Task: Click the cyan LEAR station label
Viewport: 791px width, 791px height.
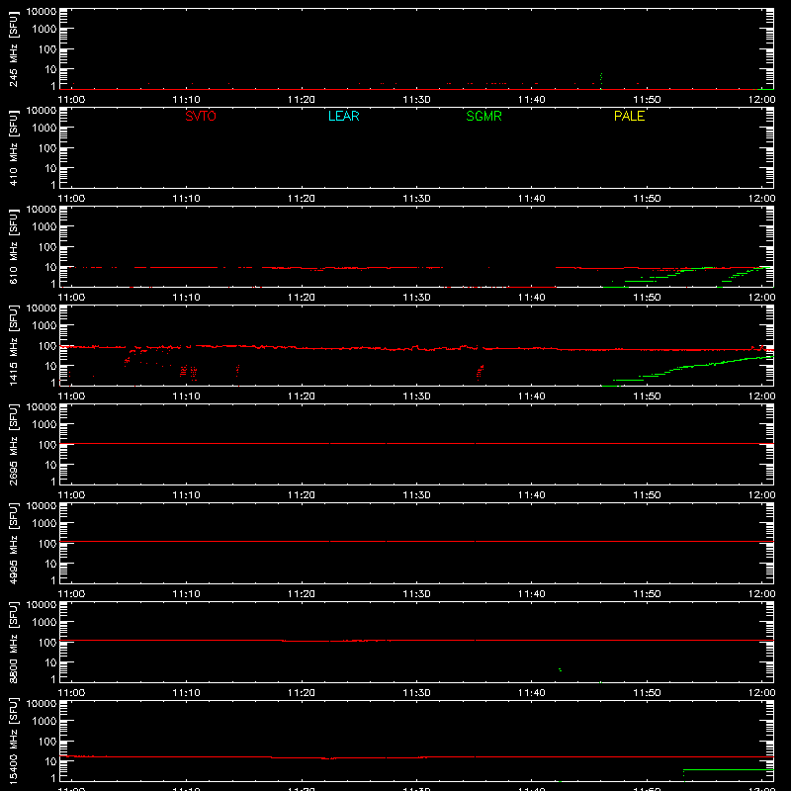Action: tap(343, 116)
